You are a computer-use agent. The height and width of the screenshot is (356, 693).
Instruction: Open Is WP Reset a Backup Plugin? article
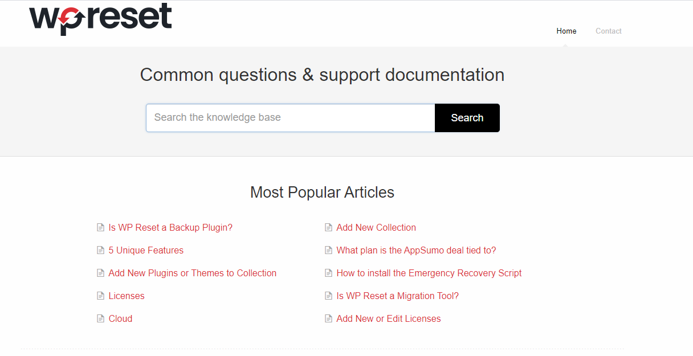tap(170, 227)
